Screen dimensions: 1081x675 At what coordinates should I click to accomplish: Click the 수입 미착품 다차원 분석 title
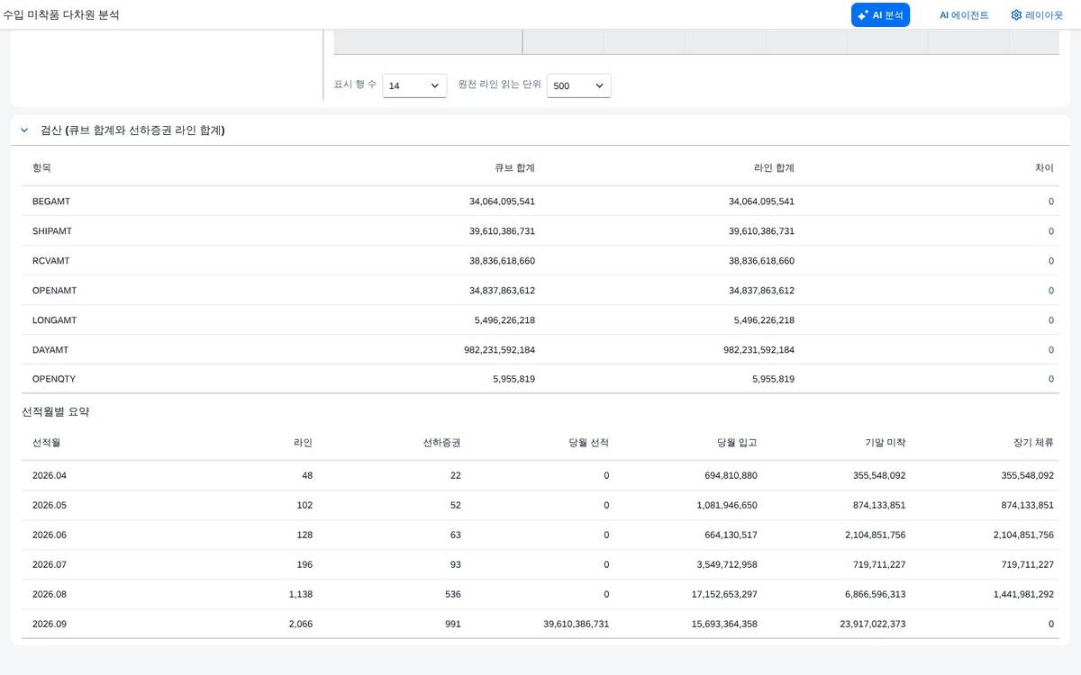coord(61,15)
